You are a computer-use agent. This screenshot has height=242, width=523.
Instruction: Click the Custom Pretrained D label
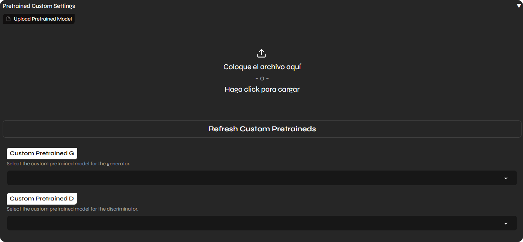[x=42, y=198]
